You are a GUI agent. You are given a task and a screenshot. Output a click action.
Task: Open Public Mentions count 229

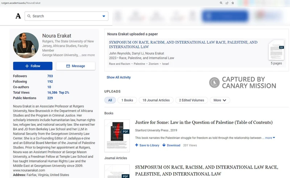click(50, 98)
